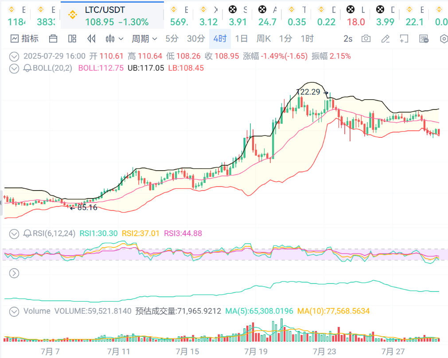The width and height of the screenshot is (448, 358).
Task: Click the 预估成交量:71,965.9212 text
Action: 178,311
